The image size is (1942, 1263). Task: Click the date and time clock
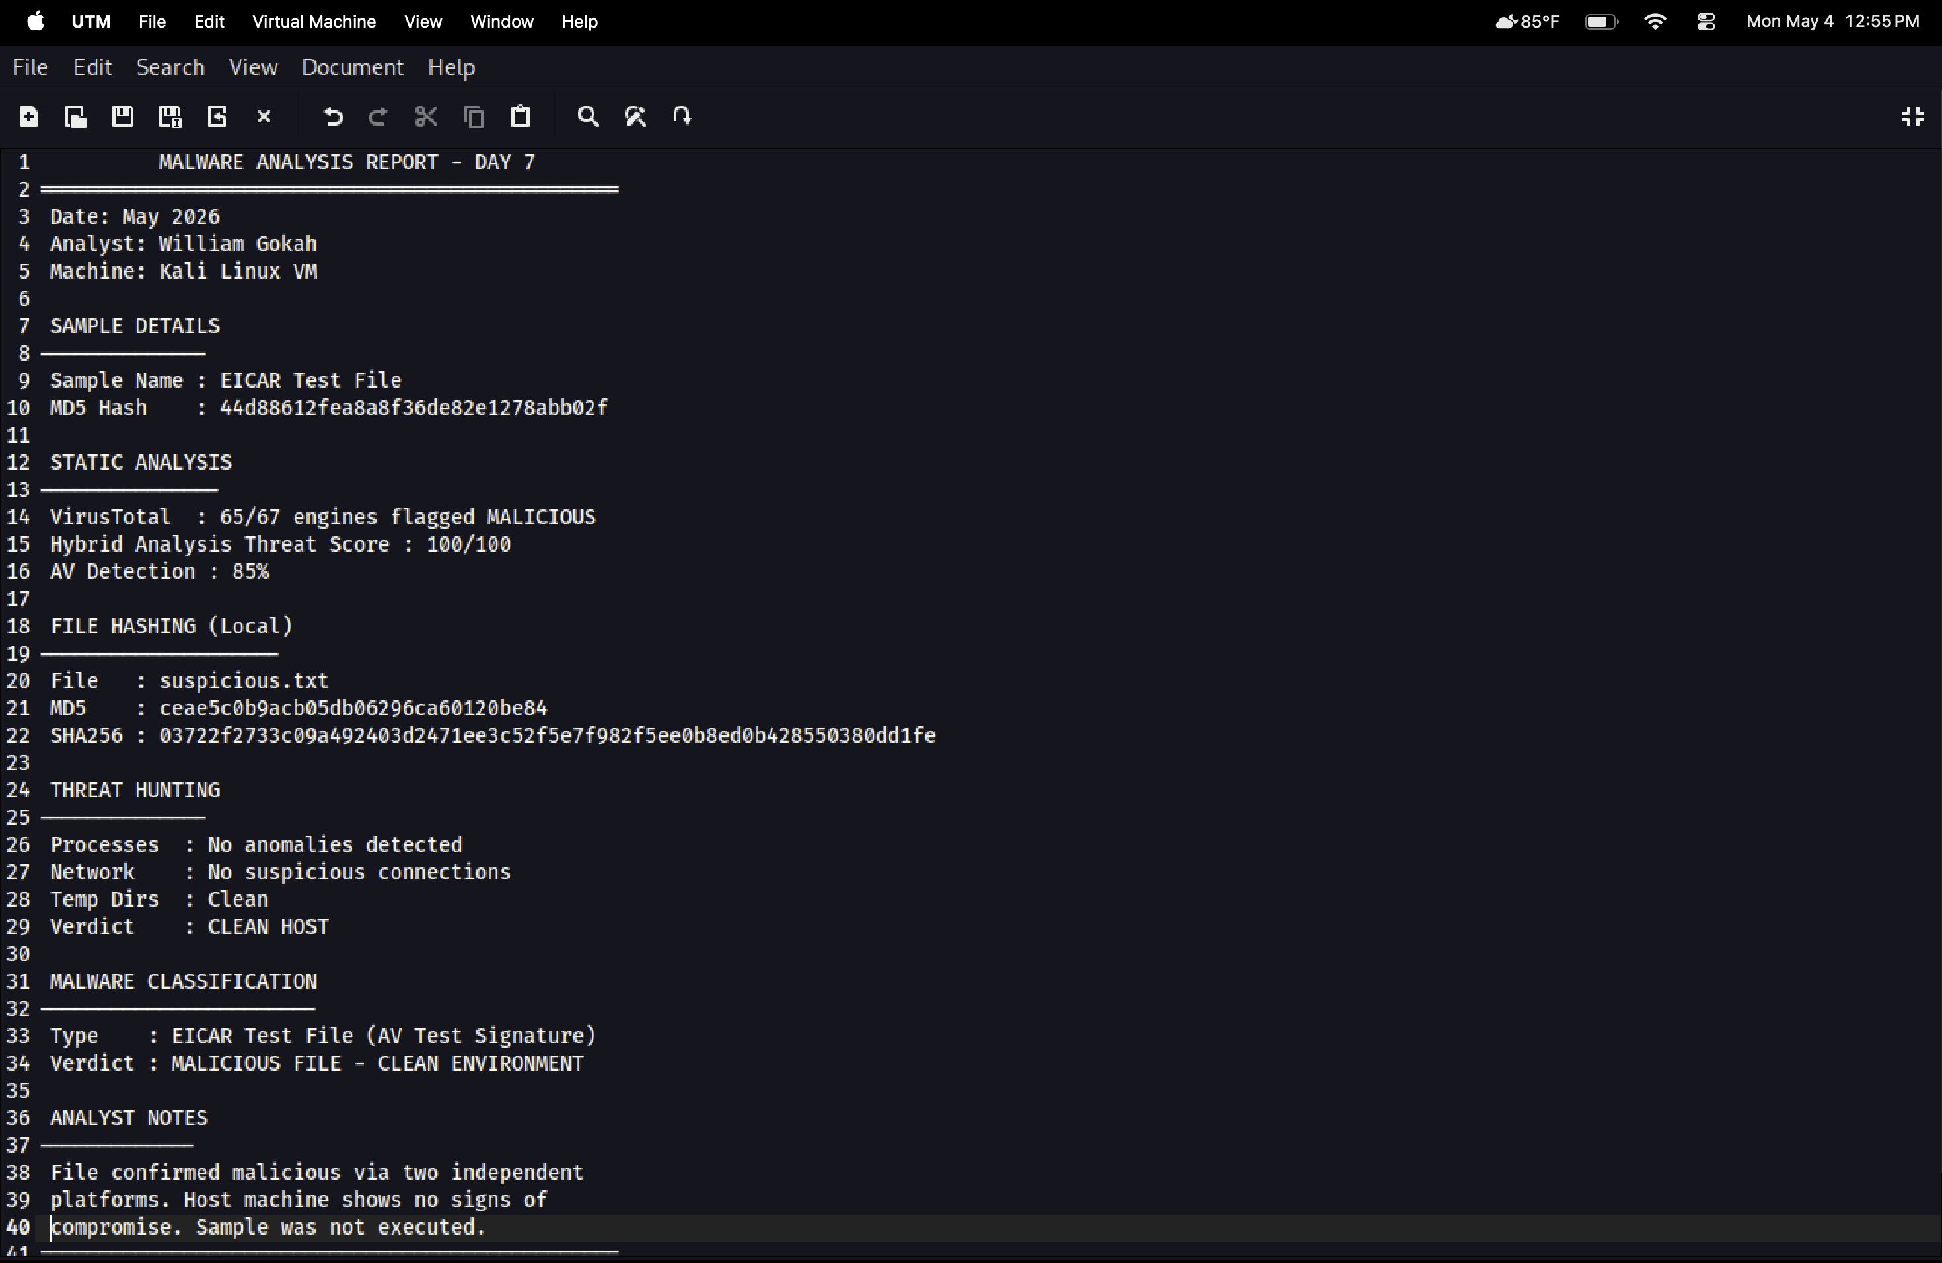1832,22
